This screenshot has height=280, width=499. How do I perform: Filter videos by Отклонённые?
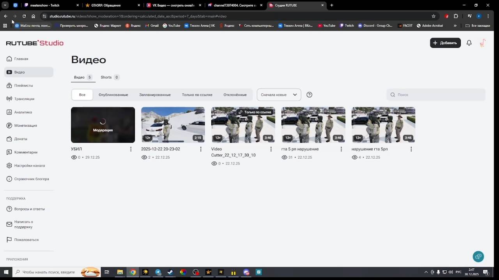(235, 95)
